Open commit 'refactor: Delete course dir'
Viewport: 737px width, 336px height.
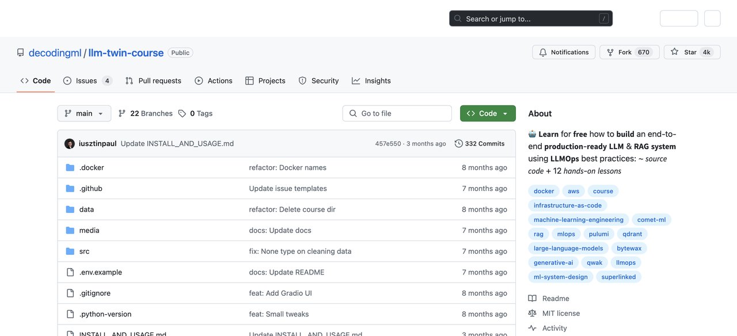pyautogui.click(x=292, y=209)
